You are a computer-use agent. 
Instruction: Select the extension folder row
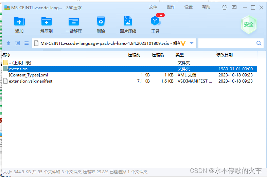[130, 69]
